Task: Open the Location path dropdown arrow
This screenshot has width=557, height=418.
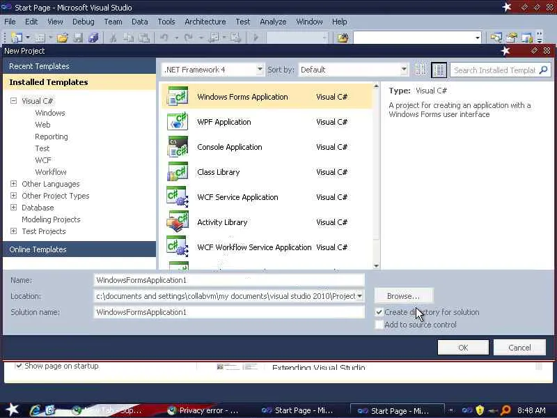Action: (359, 296)
